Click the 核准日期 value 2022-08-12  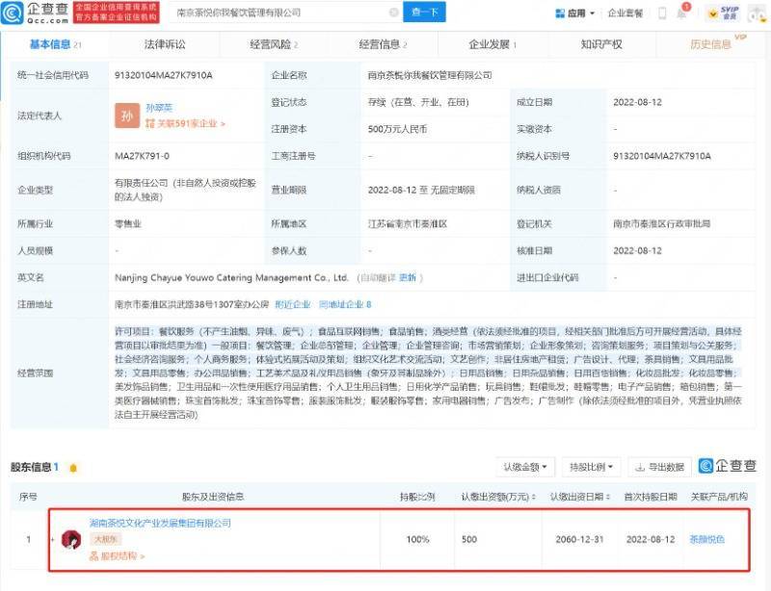(x=637, y=250)
